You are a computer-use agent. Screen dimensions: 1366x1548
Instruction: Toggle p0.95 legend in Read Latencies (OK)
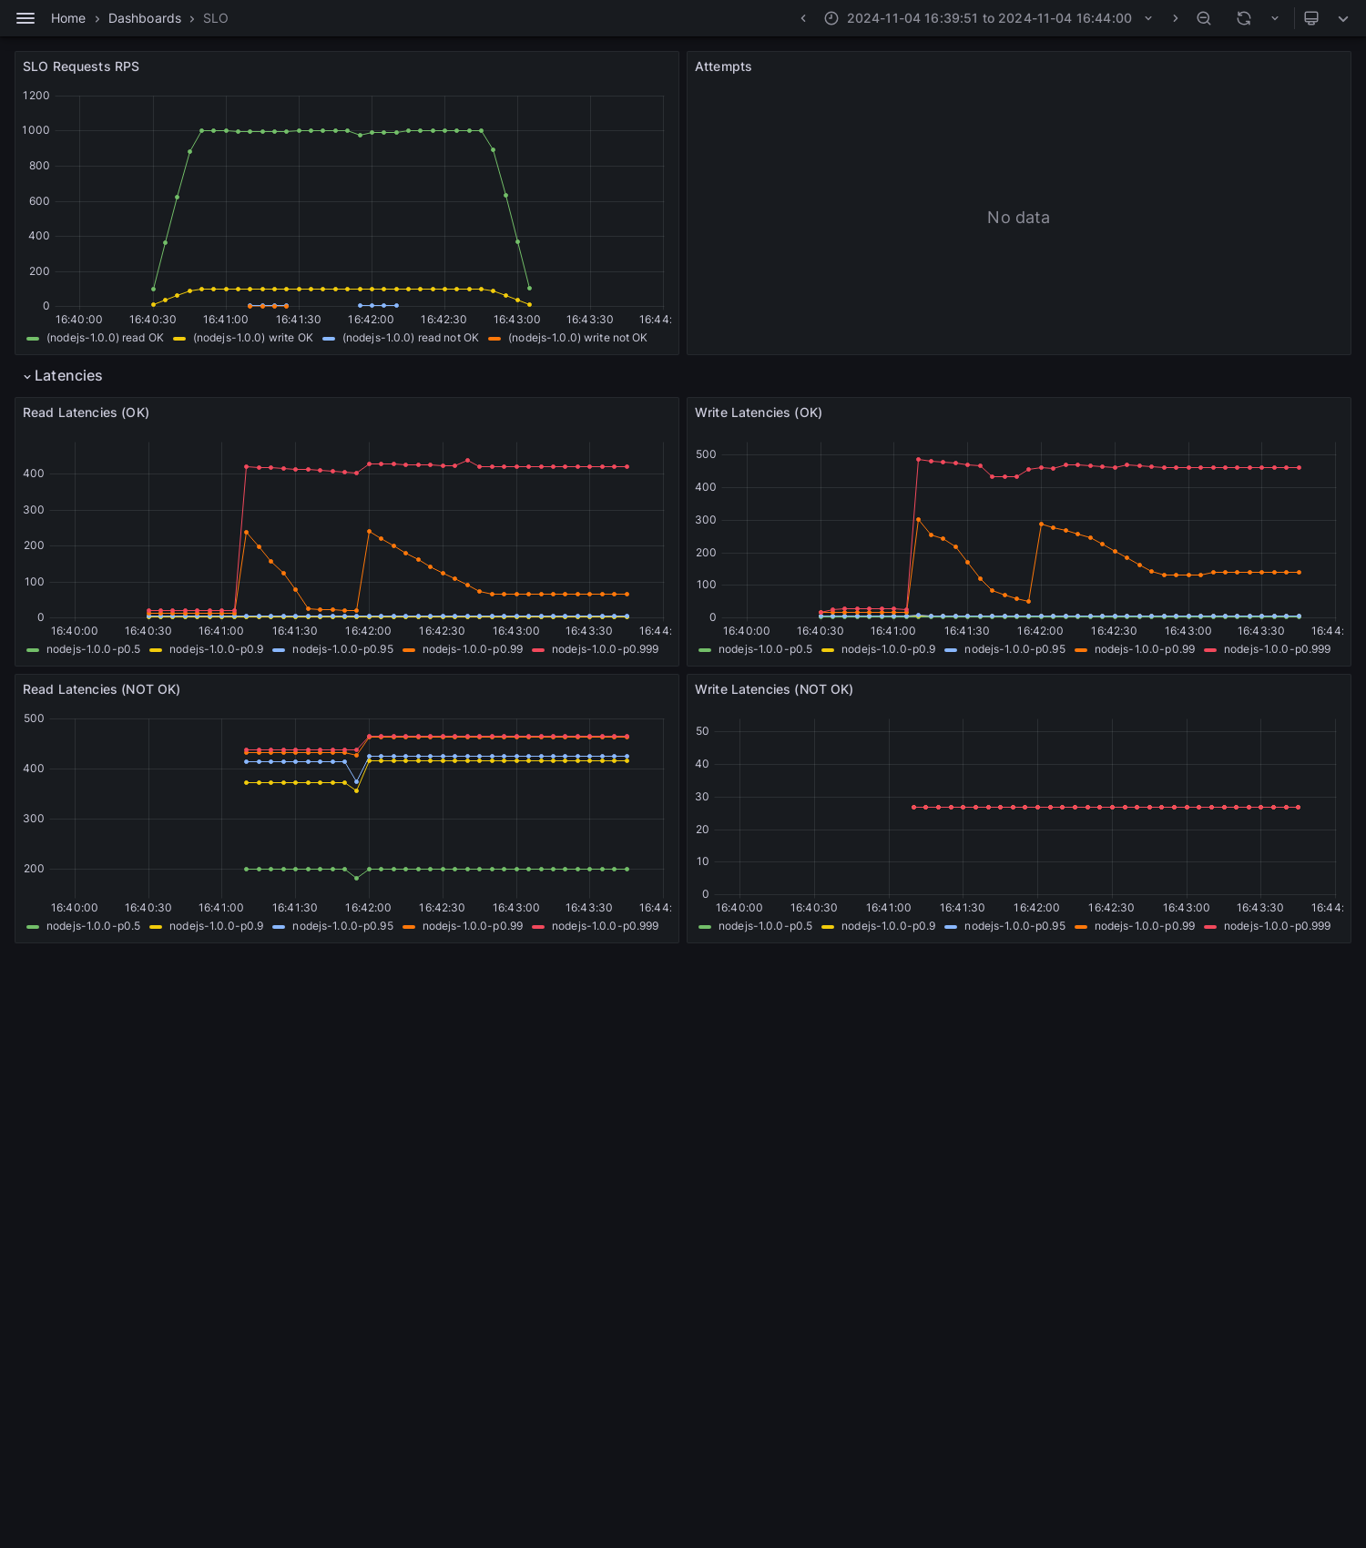point(343,649)
